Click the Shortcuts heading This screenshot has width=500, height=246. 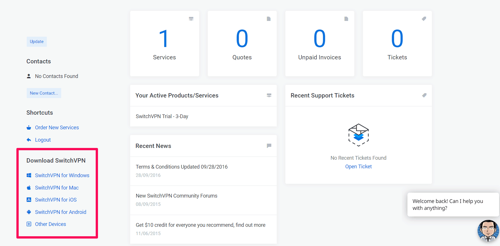pos(40,112)
